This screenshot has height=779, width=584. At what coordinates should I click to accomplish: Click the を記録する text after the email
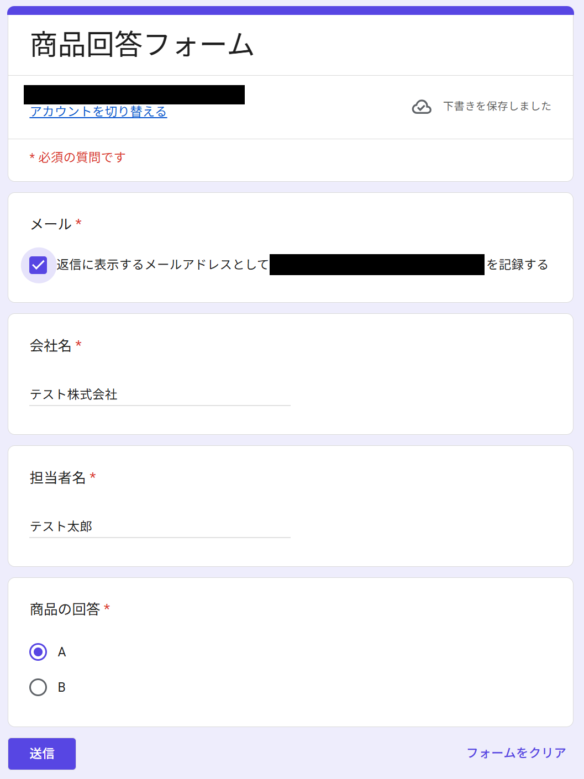(x=518, y=265)
